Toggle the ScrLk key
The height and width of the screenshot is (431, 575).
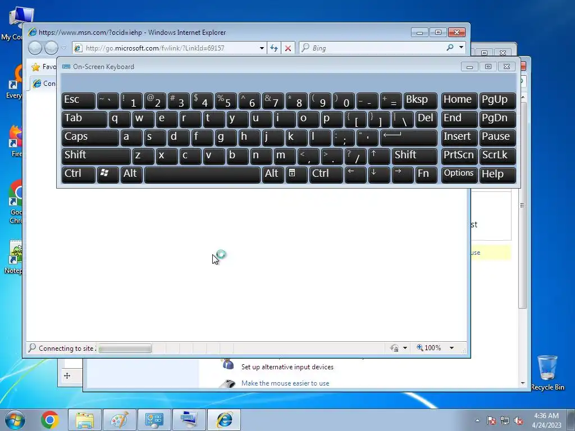tap(498, 156)
